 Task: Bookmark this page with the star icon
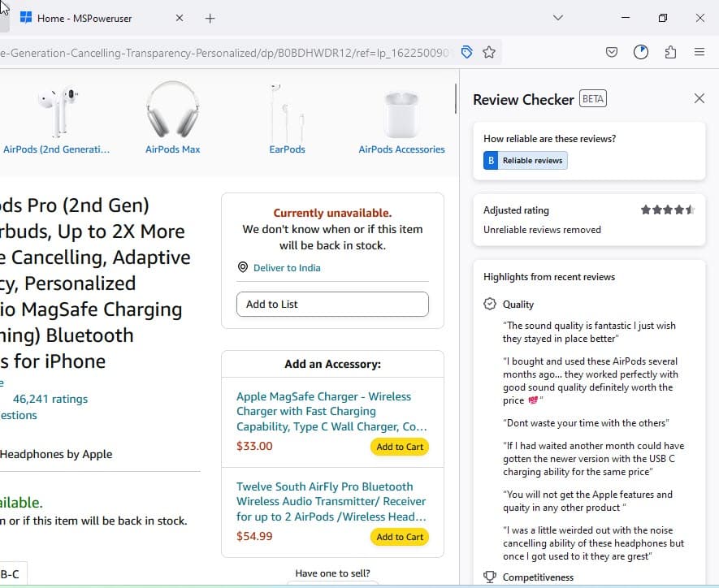489,52
